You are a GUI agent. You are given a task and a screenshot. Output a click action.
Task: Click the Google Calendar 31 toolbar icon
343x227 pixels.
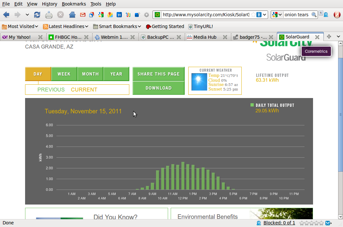point(119,15)
